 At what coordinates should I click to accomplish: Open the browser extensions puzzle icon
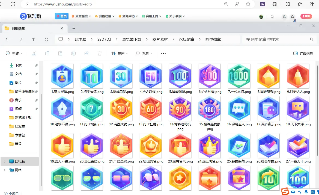click(275, 4)
